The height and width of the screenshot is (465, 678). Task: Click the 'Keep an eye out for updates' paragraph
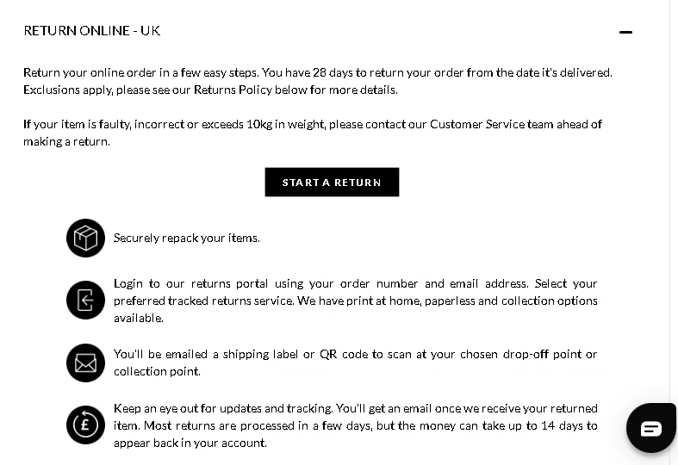(355, 425)
